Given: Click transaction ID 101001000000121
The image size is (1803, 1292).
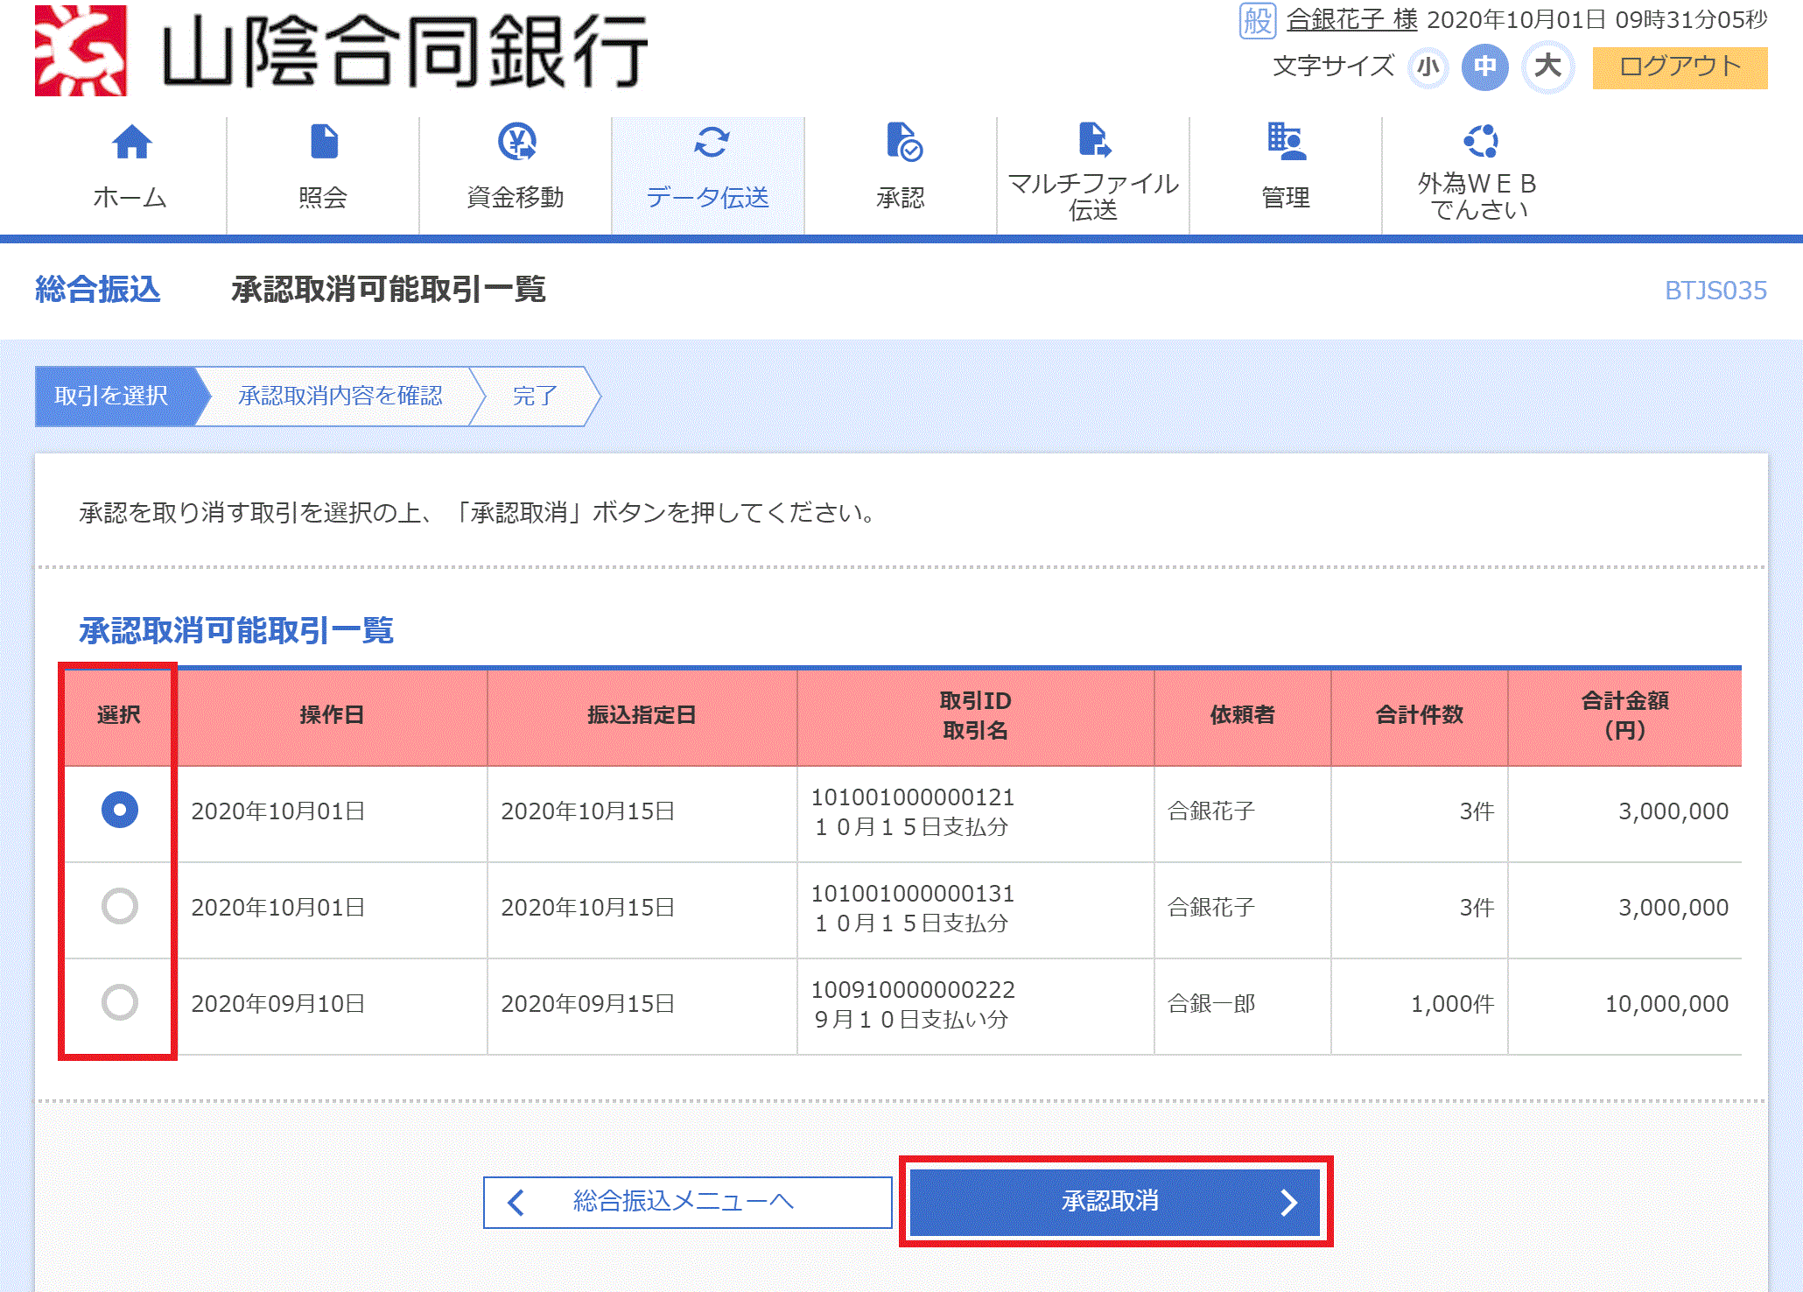Looking at the screenshot, I should click(913, 797).
